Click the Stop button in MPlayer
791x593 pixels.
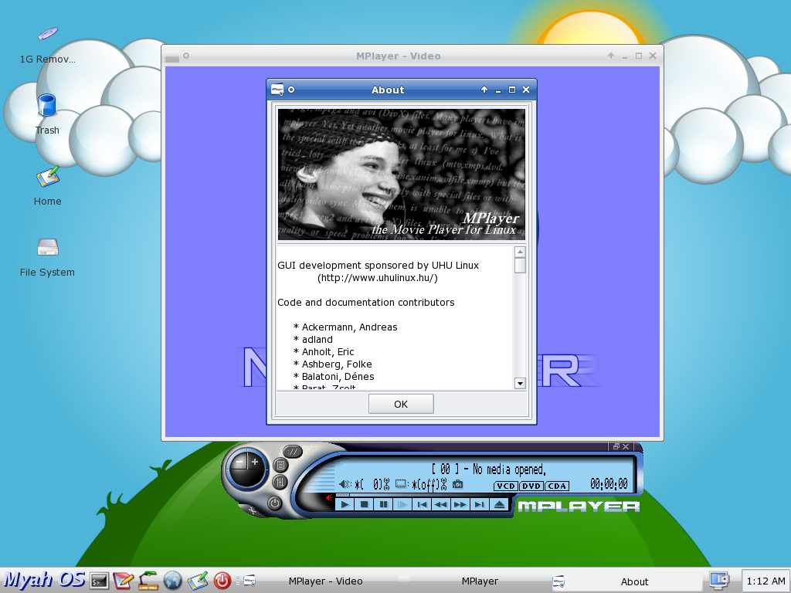point(364,504)
